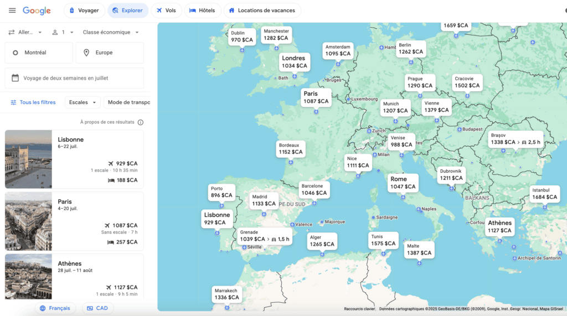Click the calendar icon in the date field
This screenshot has height=316, width=567.
pos(15,78)
